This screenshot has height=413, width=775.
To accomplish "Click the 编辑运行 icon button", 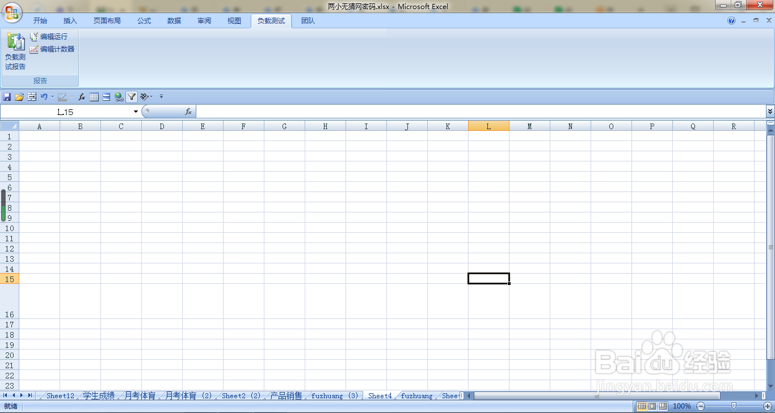I will [34, 36].
